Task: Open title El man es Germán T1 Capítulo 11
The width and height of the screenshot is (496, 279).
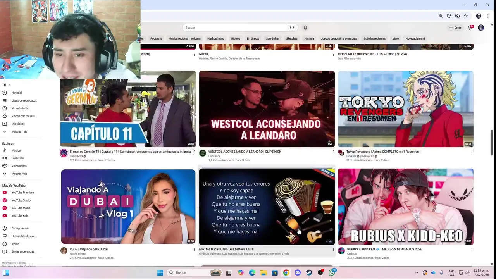Action: coord(130,152)
